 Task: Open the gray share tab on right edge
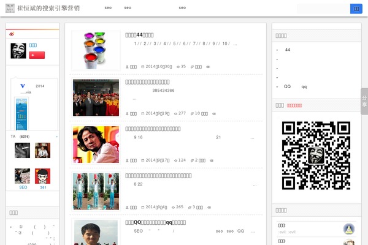[364, 101]
